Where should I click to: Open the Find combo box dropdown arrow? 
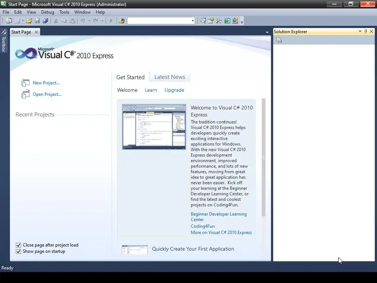pos(193,21)
